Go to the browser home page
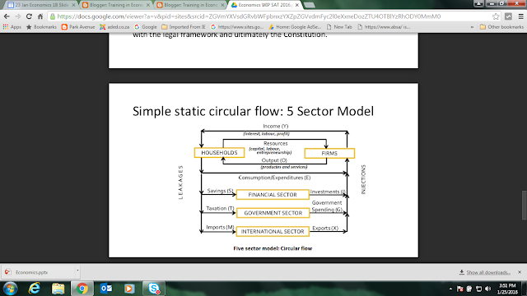 (x=40, y=16)
